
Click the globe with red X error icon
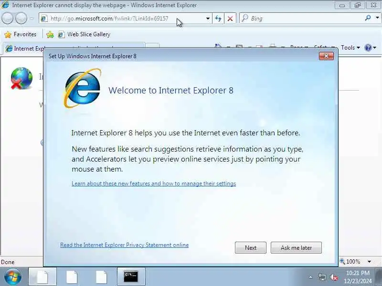(x=21, y=78)
